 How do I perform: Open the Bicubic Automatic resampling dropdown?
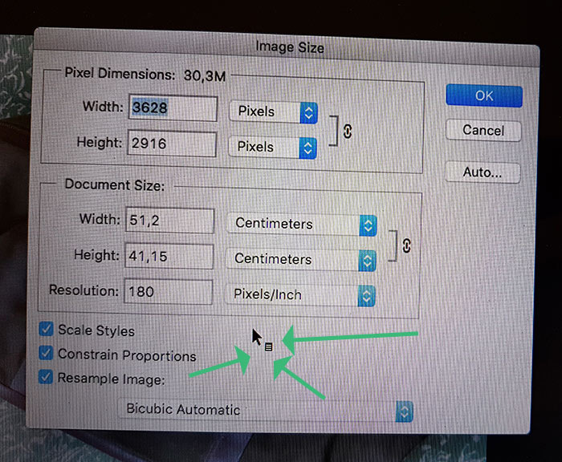pyautogui.click(x=266, y=411)
